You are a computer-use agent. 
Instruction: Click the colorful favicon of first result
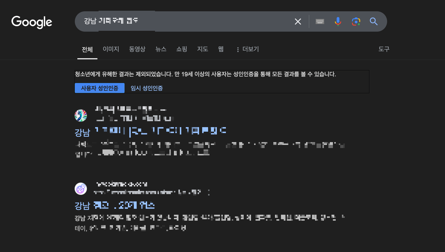(x=81, y=116)
